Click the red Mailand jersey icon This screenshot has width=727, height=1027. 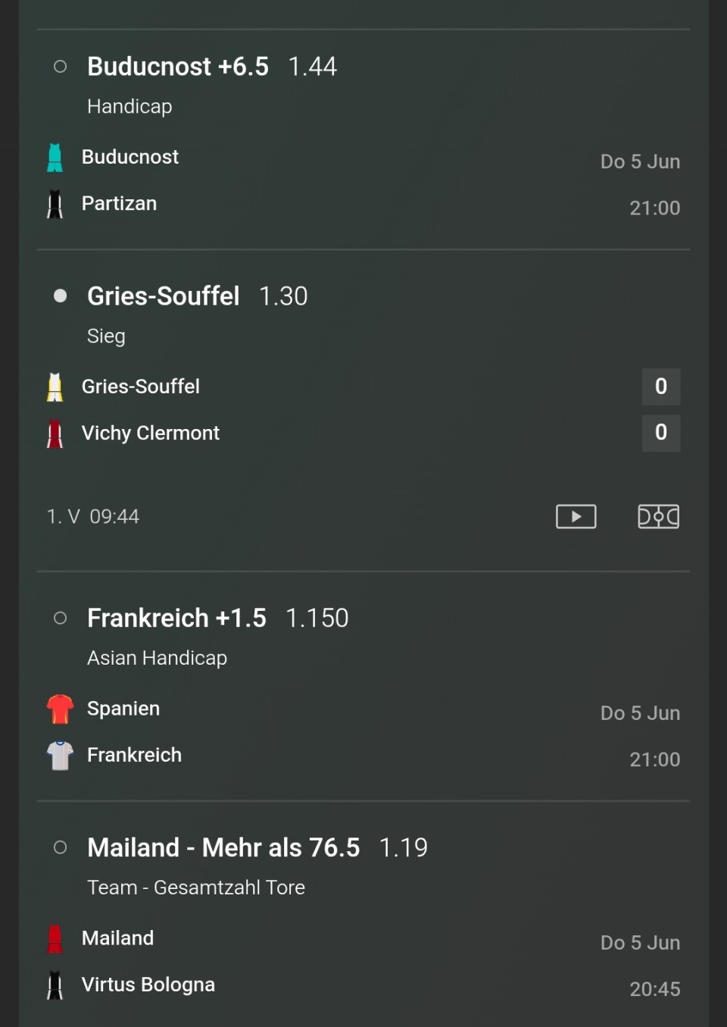click(55, 939)
